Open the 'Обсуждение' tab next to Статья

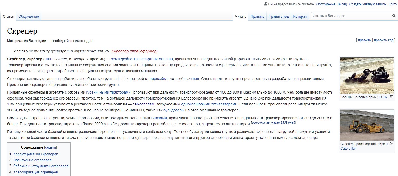point(29,17)
